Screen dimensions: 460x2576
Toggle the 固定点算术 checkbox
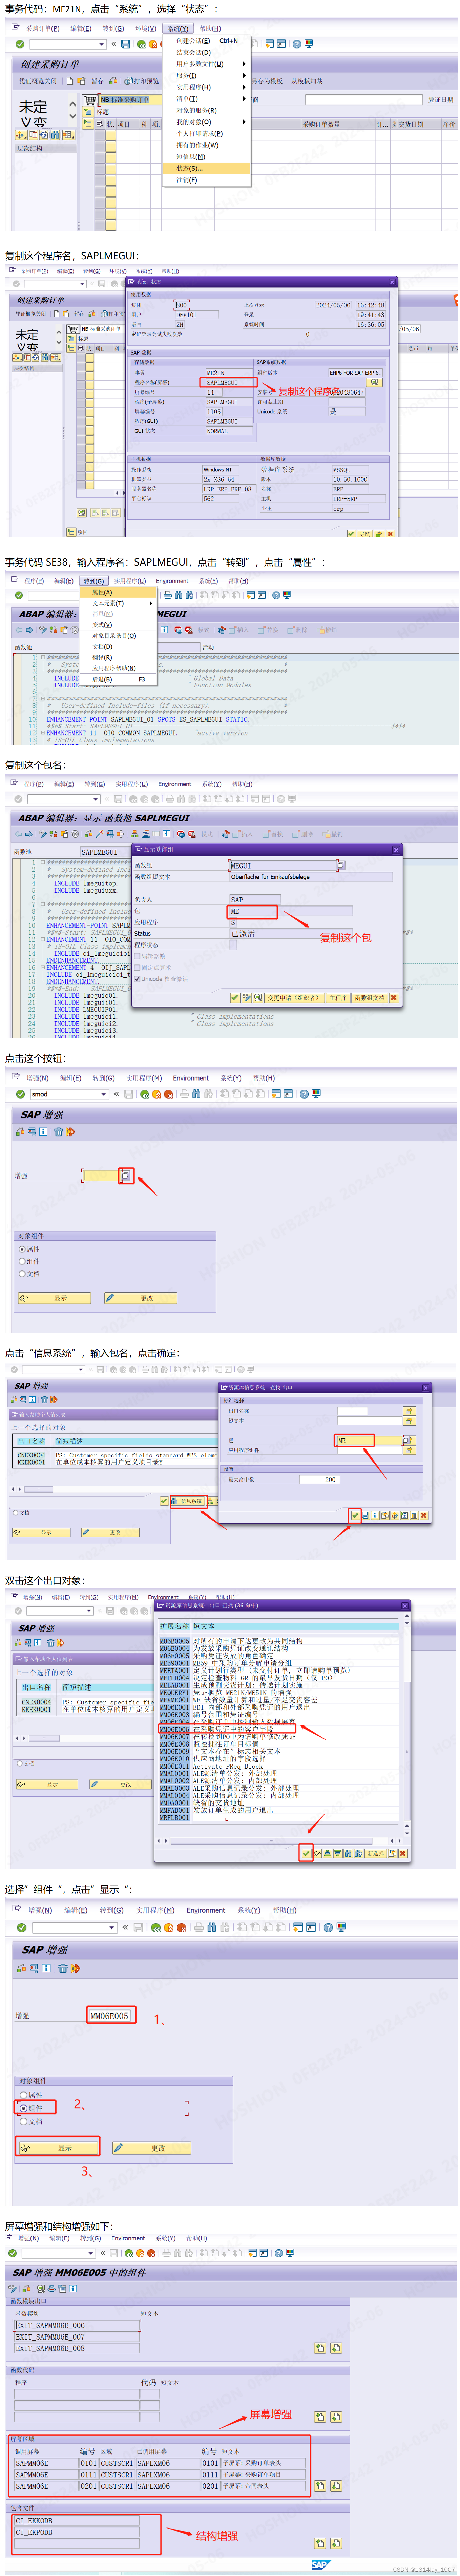tap(138, 967)
